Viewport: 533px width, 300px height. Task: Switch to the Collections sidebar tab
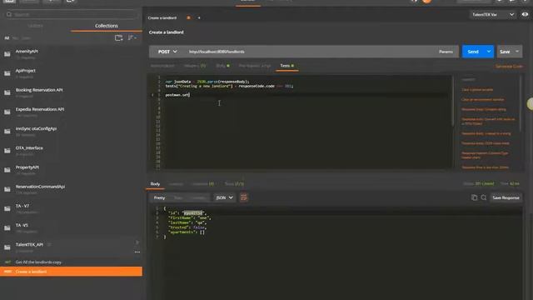pyautogui.click(x=107, y=26)
